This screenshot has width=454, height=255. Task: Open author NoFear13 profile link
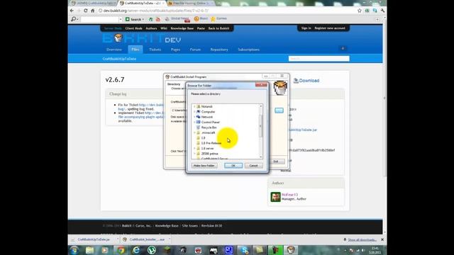click(289, 195)
